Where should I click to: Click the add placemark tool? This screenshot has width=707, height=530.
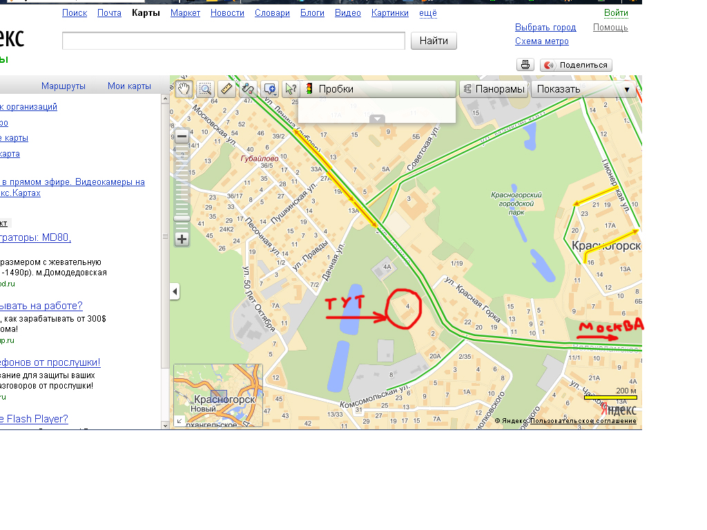[x=270, y=89]
